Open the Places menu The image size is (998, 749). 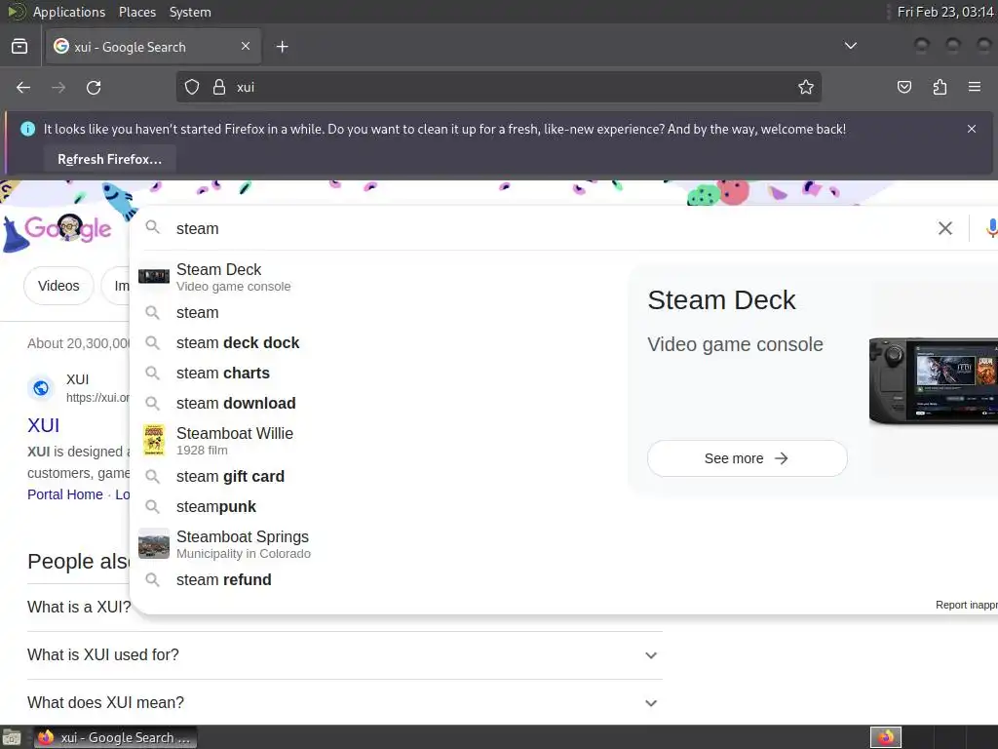(x=136, y=12)
